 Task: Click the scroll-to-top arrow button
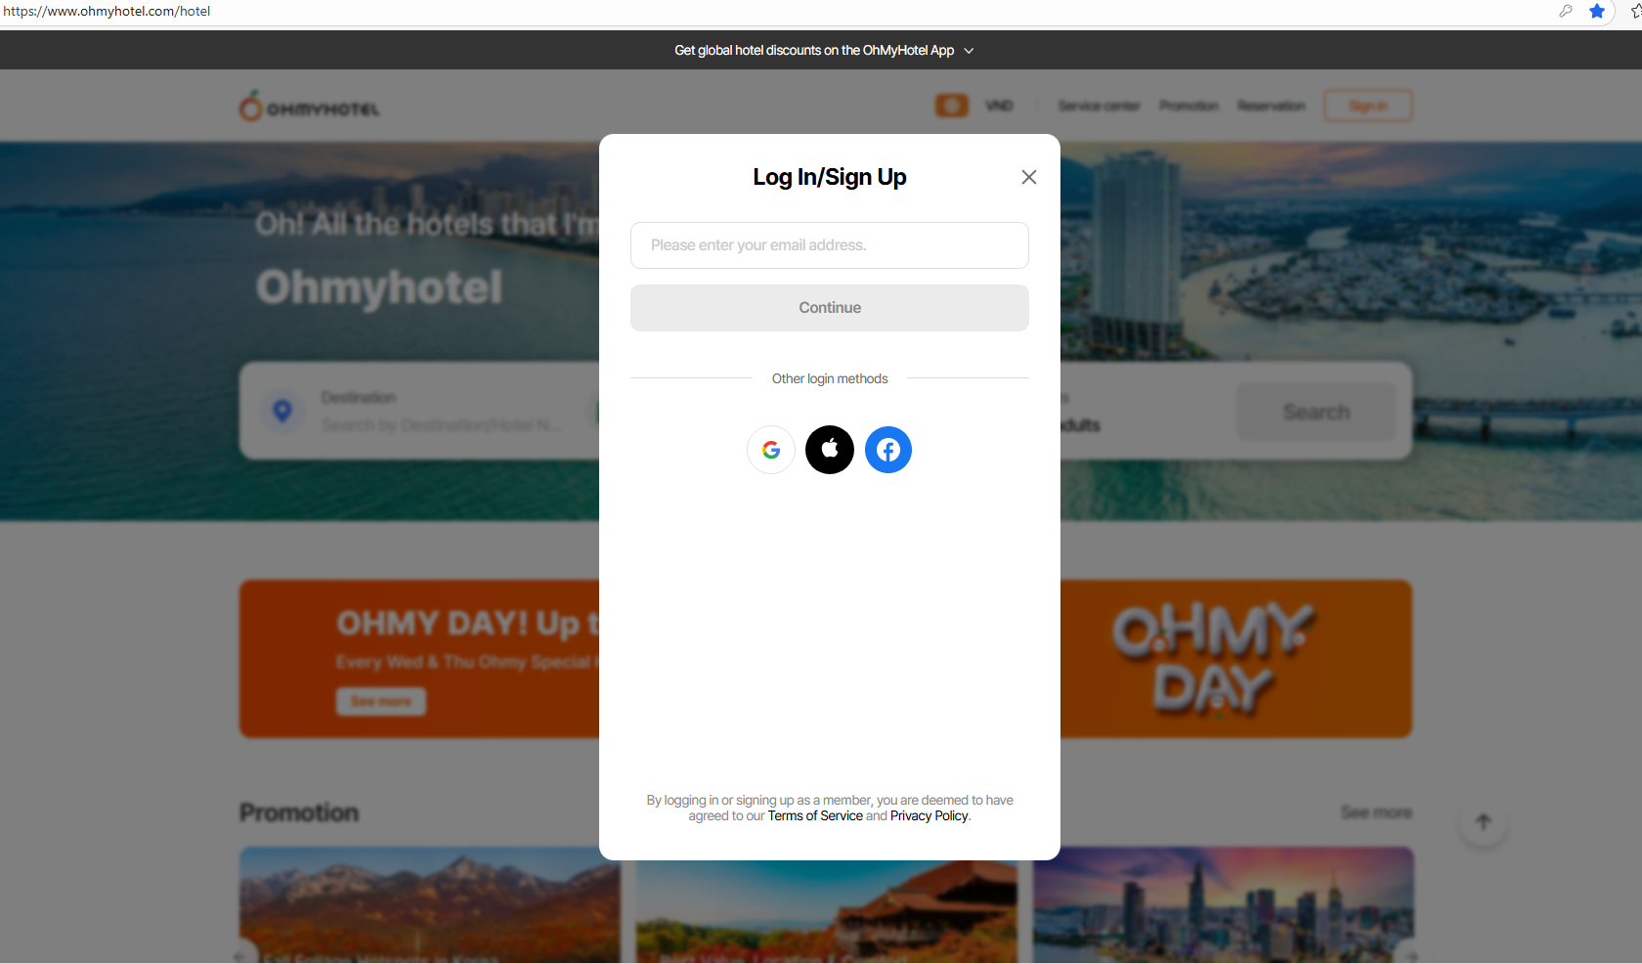[x=1484, y=823]
